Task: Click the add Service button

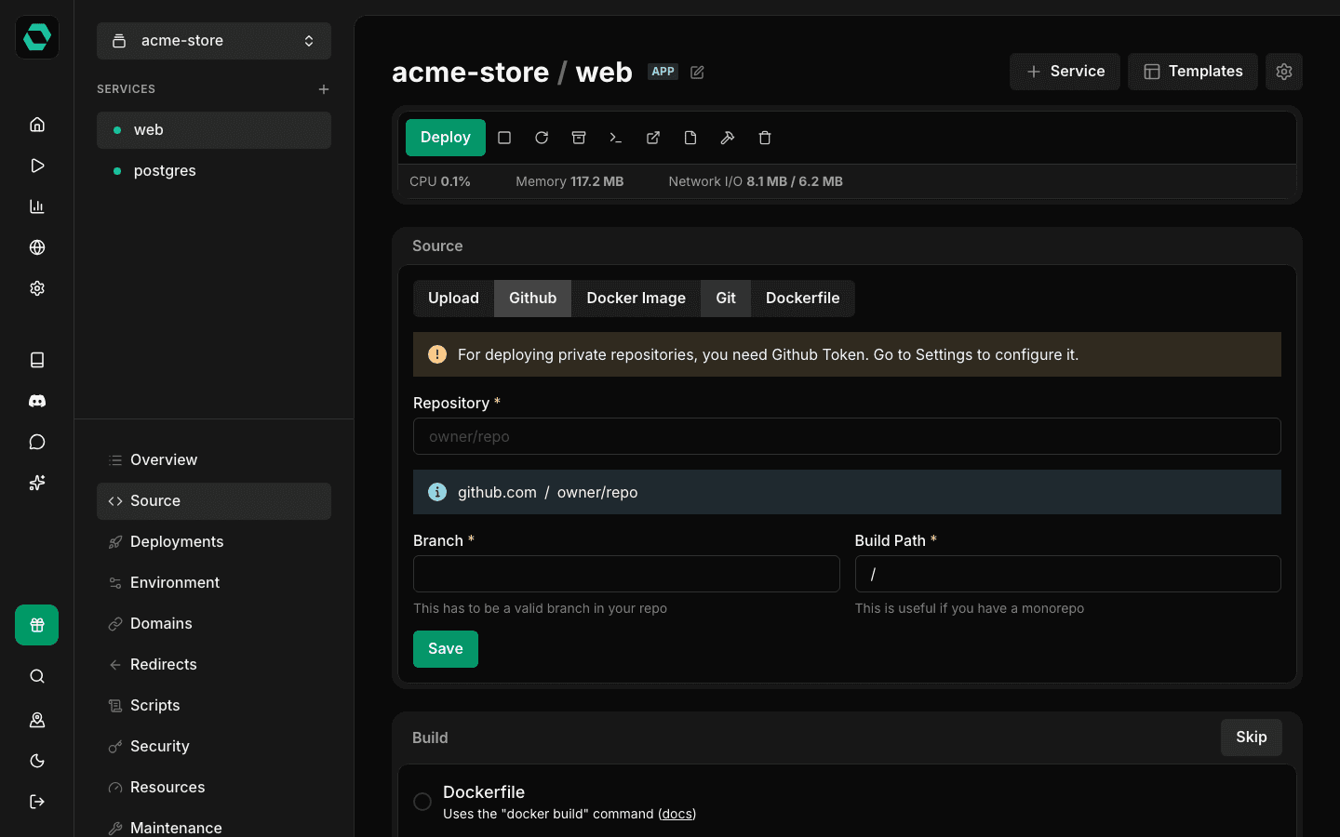Action: (x=1065, y=72)
